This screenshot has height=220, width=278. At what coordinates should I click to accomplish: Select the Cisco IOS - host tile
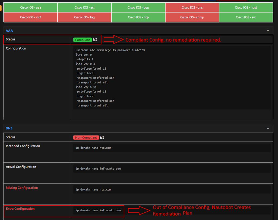246,7
